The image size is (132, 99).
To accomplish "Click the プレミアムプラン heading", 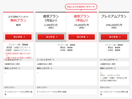I will (114, 16).
